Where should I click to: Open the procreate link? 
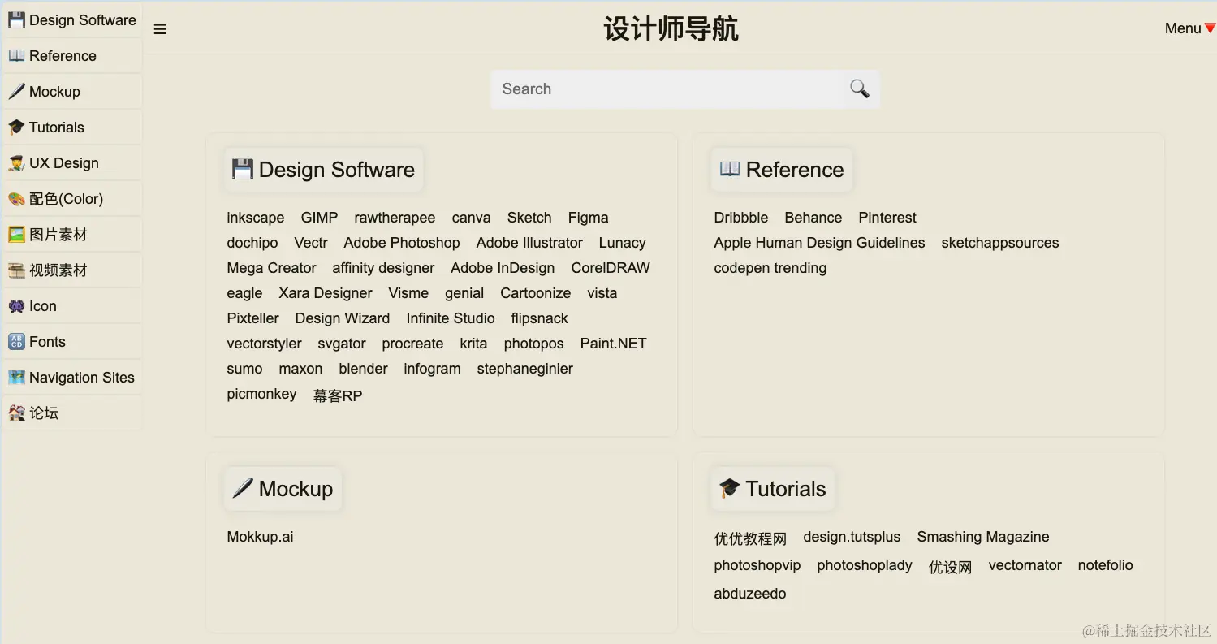413,344
